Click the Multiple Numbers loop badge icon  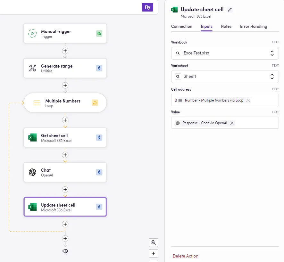(x=95, y=103)
